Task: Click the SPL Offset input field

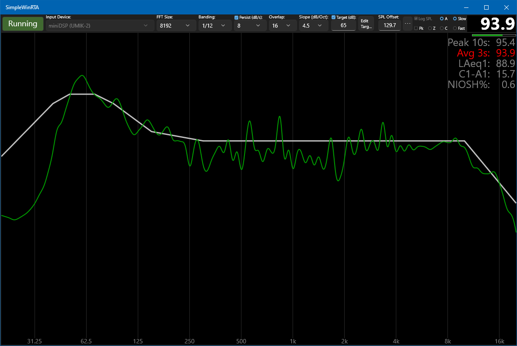Action: click(x=390, y=25)
